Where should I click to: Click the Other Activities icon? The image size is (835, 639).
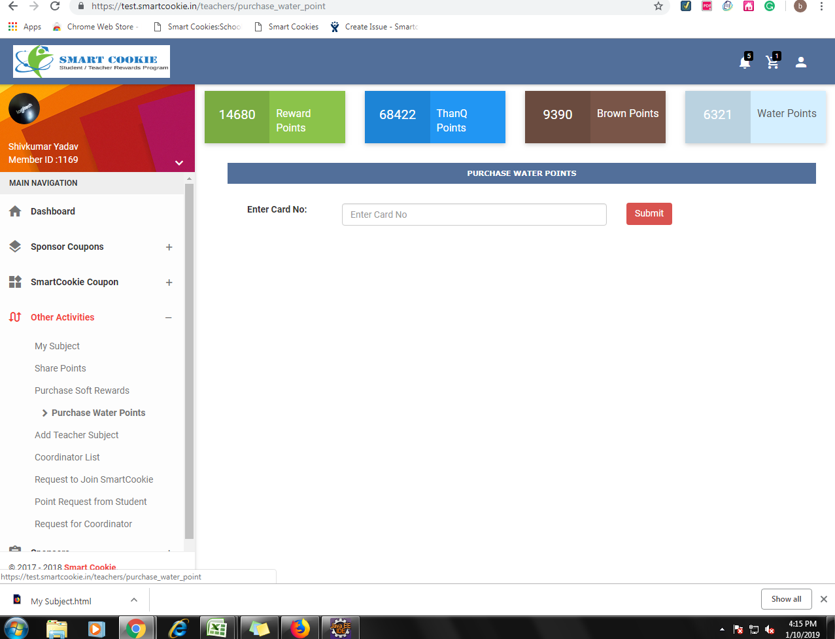point(15,317)
